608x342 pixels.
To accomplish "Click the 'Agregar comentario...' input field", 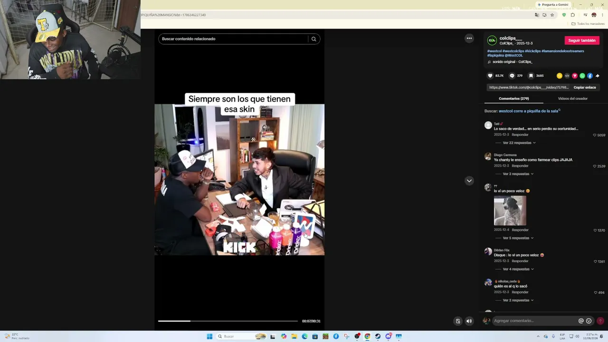I will coord(535,321).
